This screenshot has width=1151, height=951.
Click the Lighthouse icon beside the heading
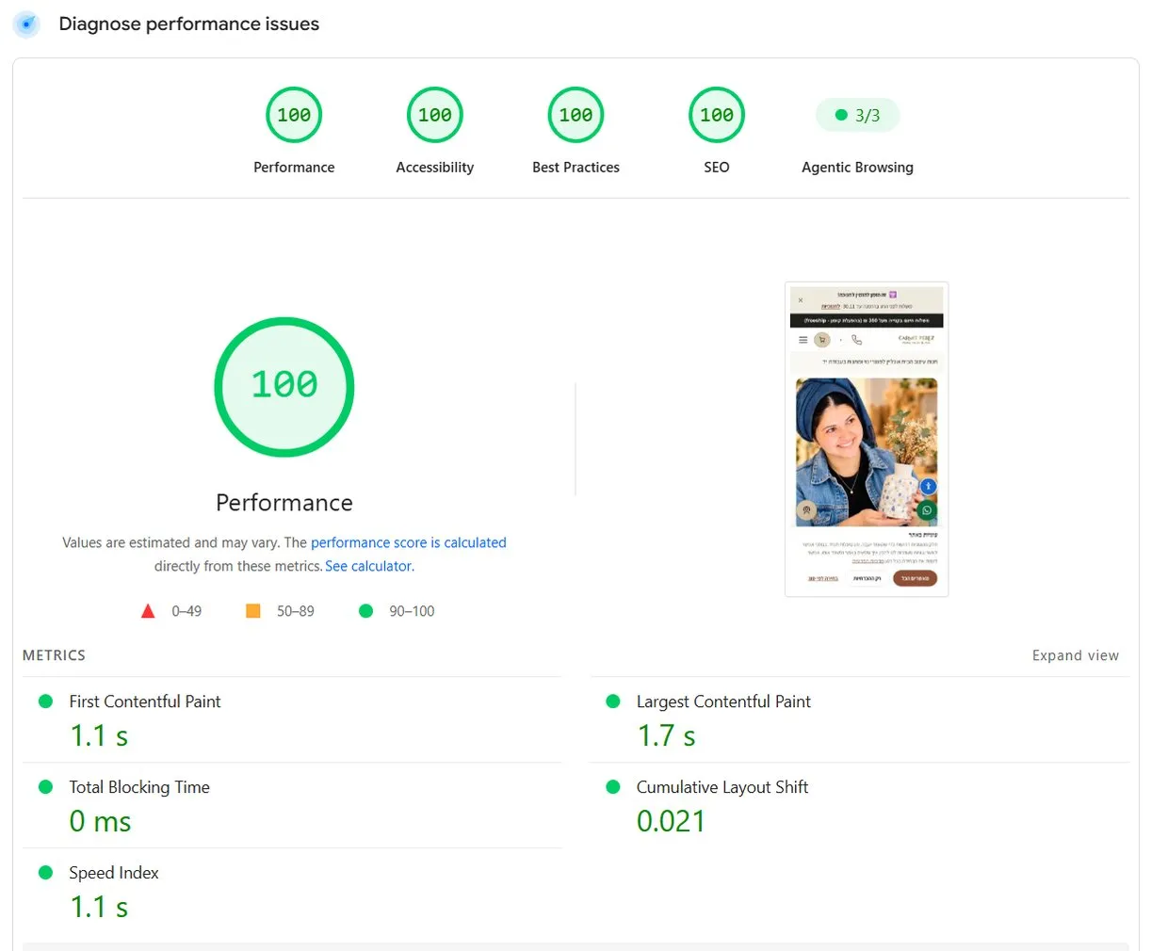26,24
